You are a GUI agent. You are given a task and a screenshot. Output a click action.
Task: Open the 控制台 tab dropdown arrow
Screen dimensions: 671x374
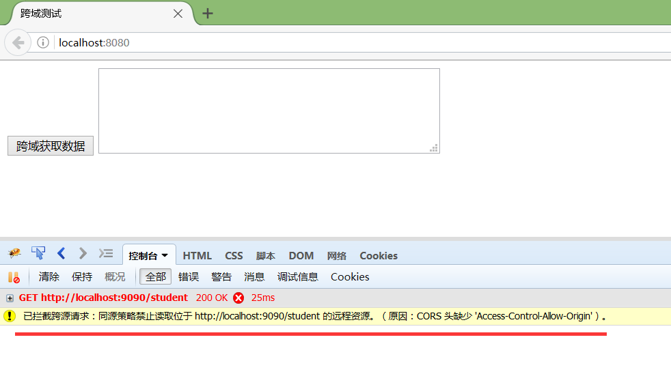click(165, 256)
